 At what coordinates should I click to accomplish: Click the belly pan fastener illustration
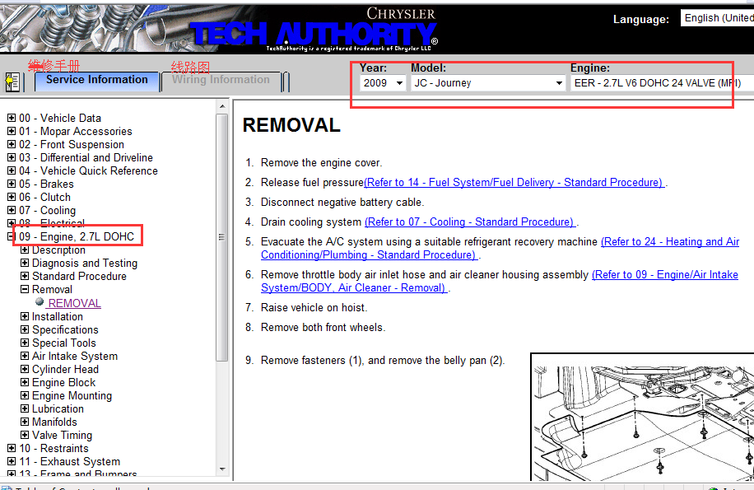coord(642,417)
